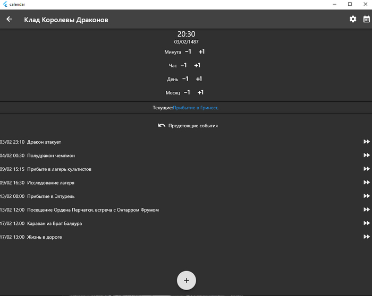Decrease Месяц by one
The width and height of the screenshot is (372, 296).
(x=187, y=92)
